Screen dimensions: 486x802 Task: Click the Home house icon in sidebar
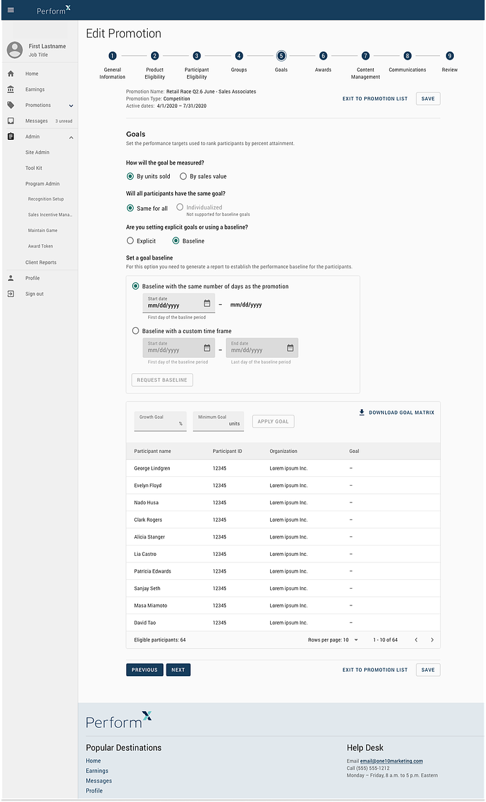point(11,74)
